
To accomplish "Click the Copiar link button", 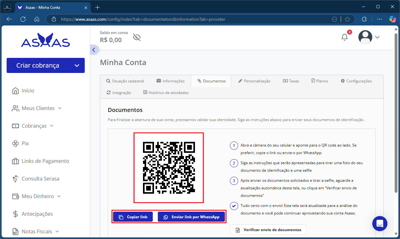I will (133, 217).
